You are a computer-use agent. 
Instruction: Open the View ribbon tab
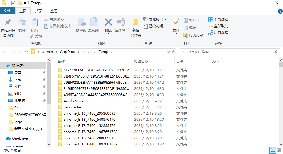click(x=54, y=11)
